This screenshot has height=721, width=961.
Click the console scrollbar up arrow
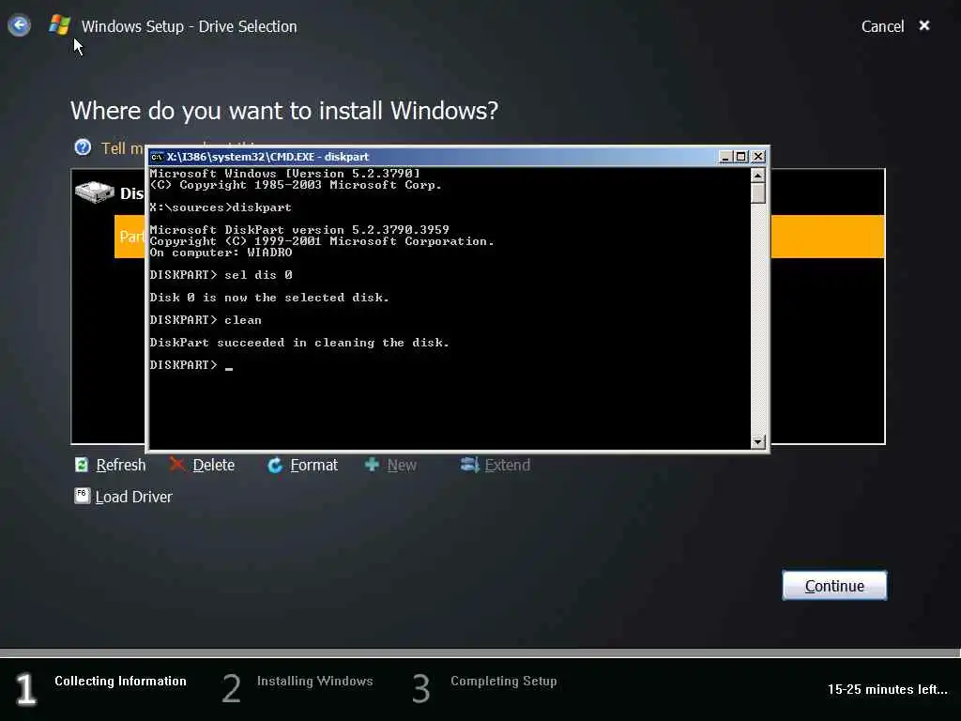click(758, 176)
